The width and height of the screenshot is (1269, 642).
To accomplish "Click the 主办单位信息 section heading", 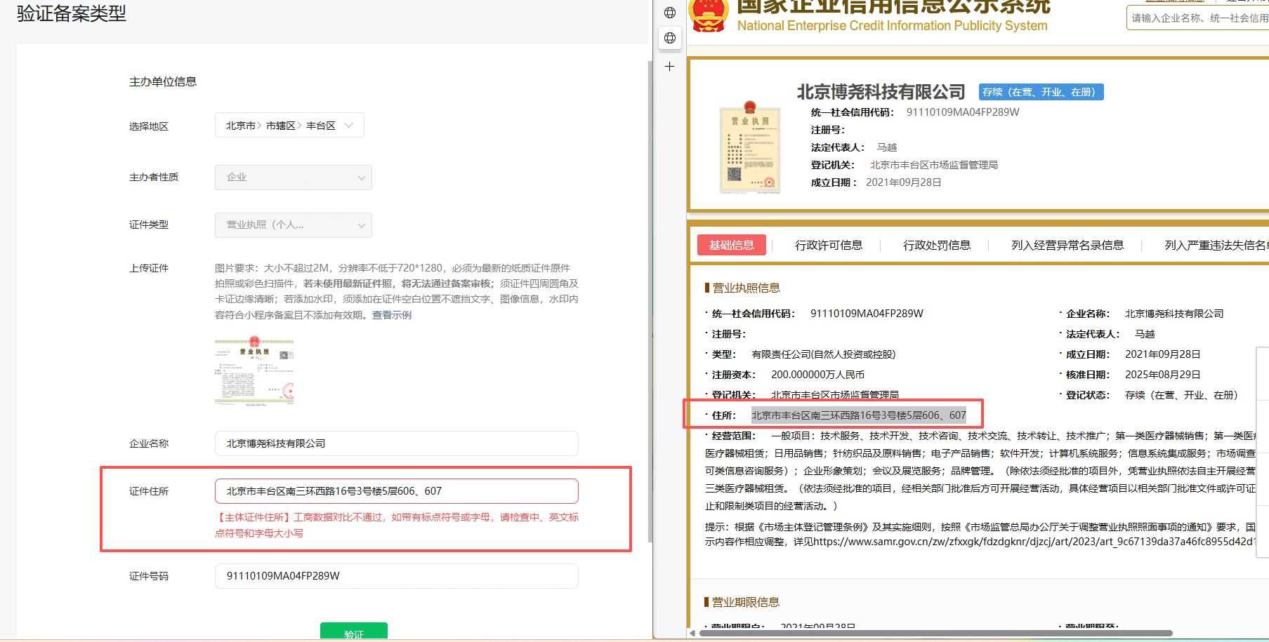I will click(163, 82).
